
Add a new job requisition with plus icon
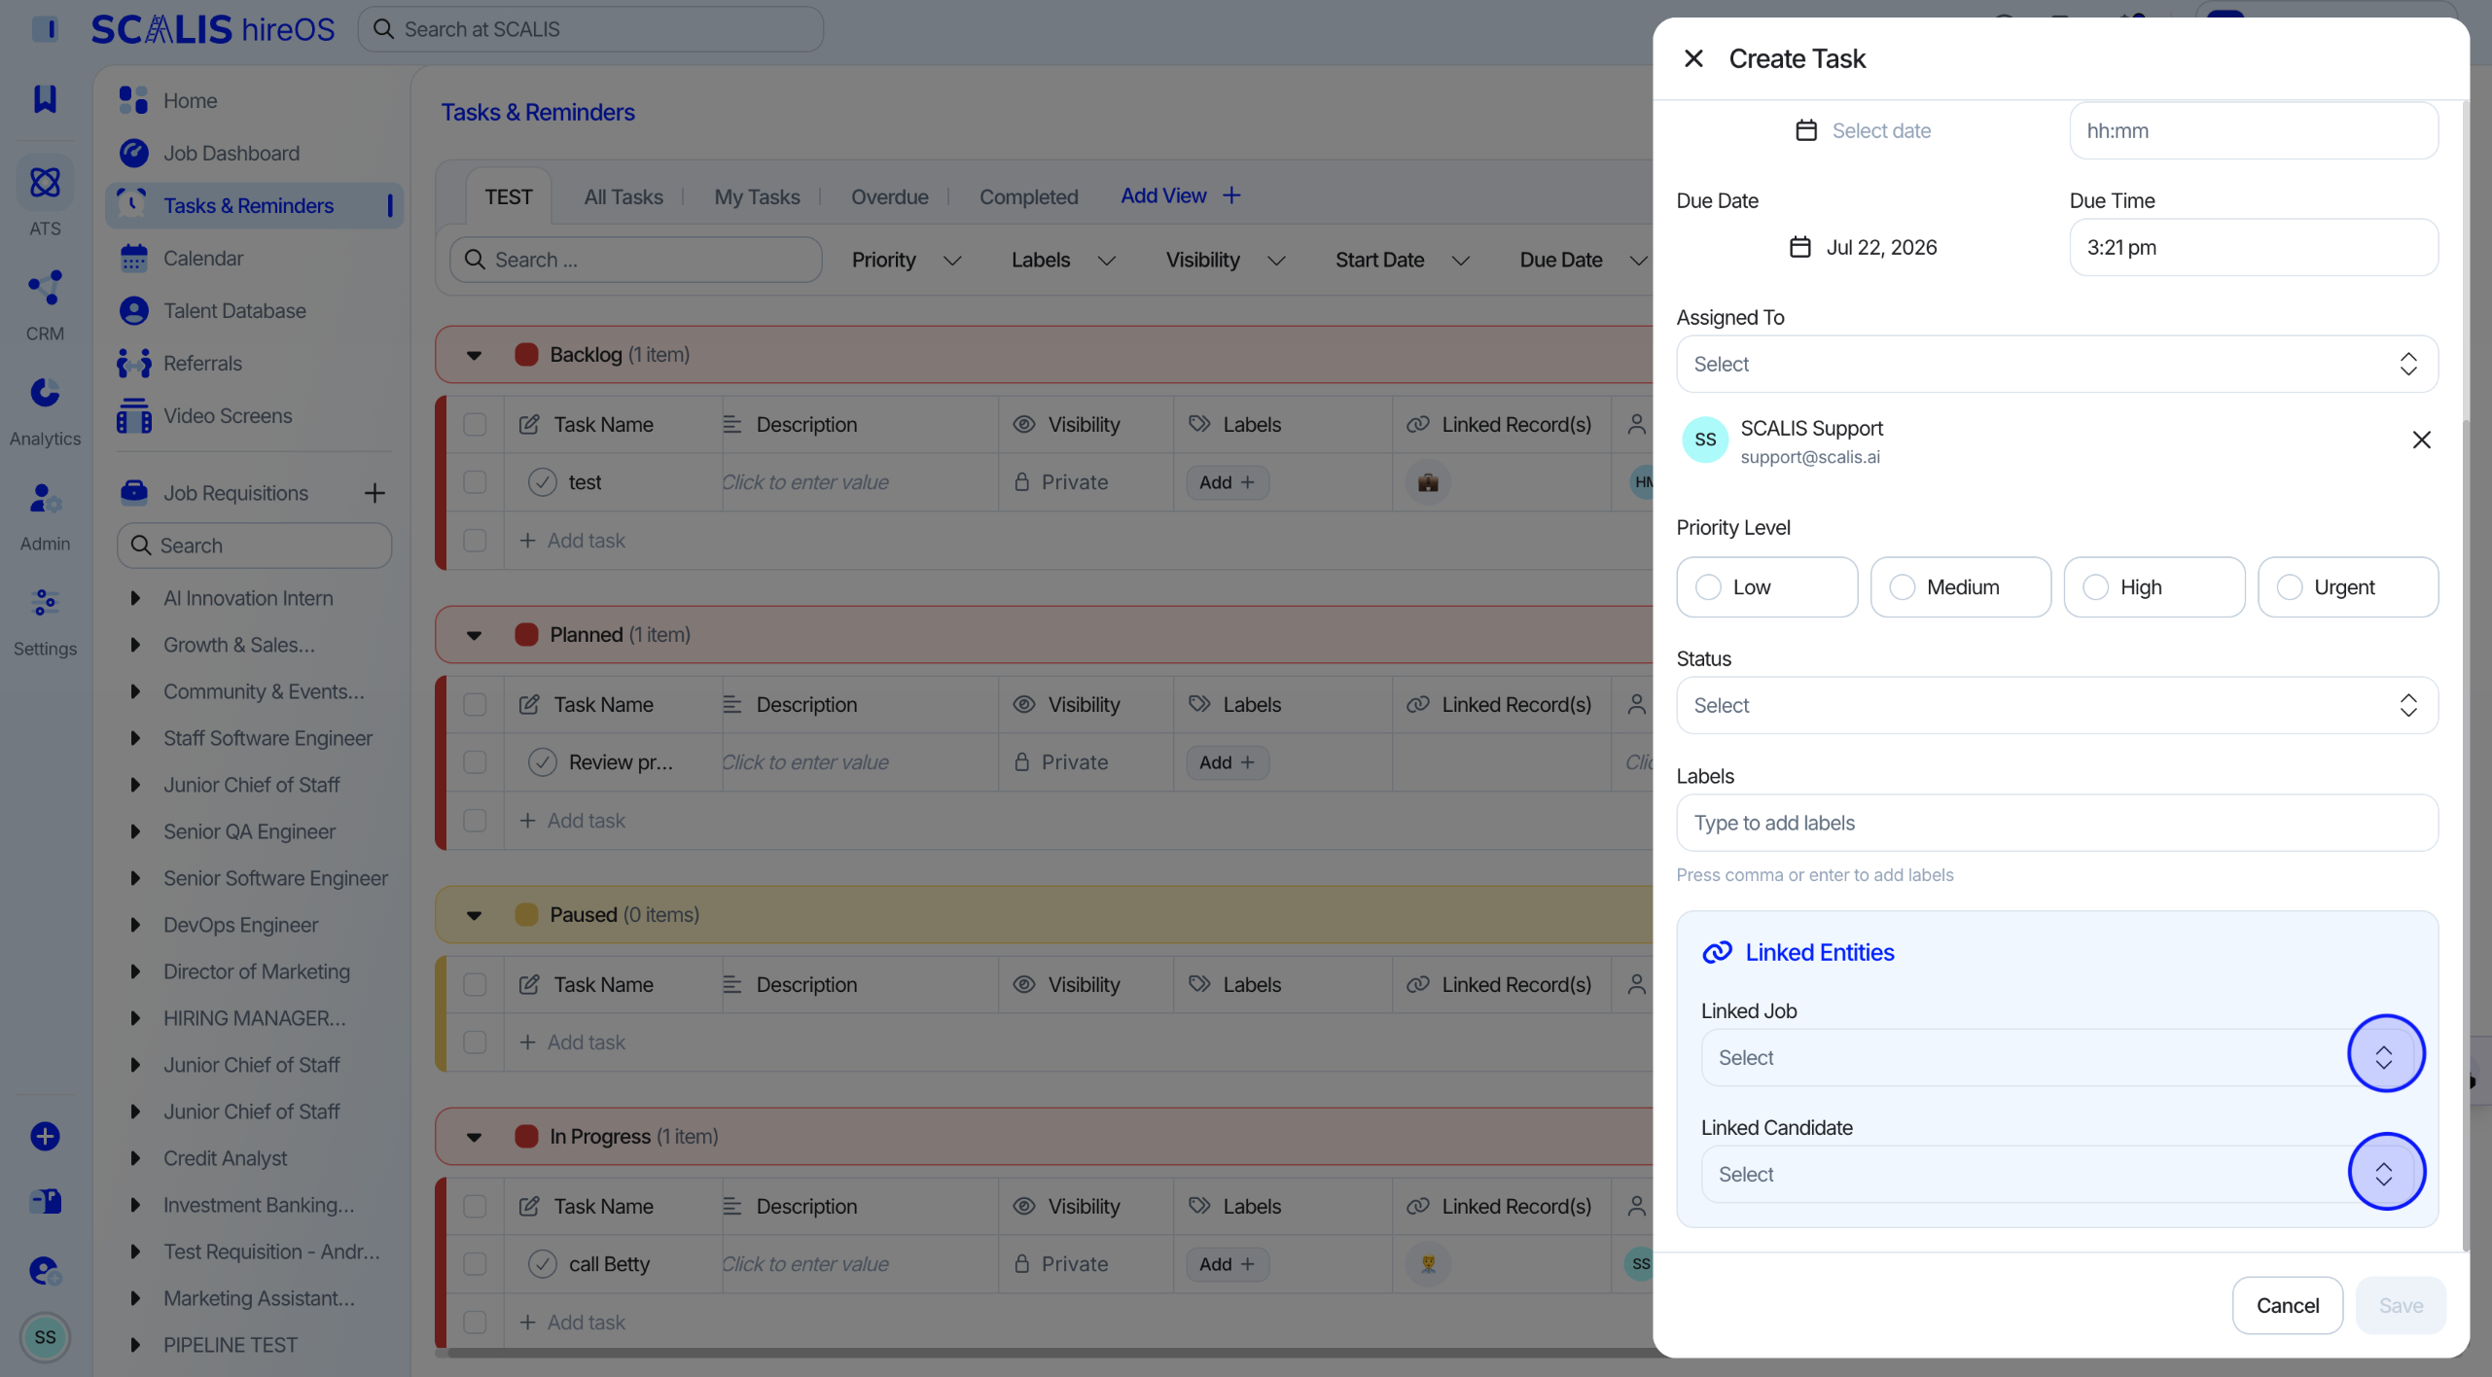[x=374, y=493]
